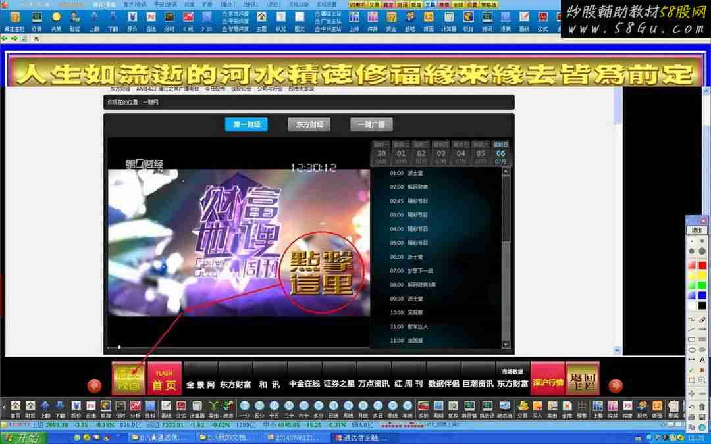Open the 证券之星 link in bottom navigation
The image size is (711, 444).
pyautogui.click(x=339, y=383)
